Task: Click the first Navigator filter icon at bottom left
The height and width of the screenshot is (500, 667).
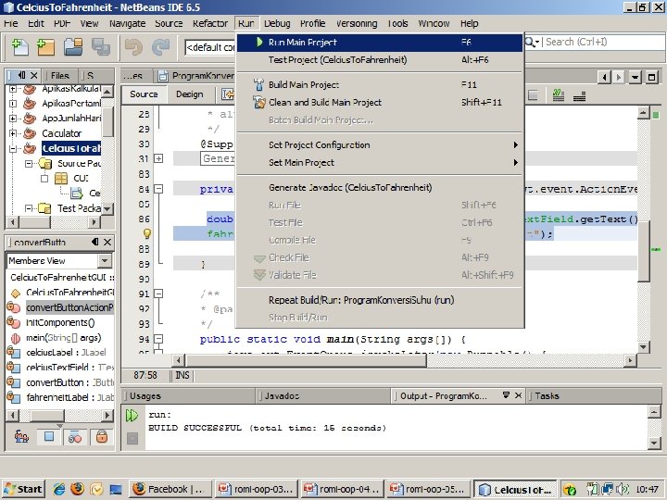Action: (21, 437)
